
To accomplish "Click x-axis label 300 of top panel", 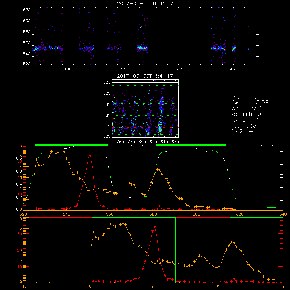I will point(178,69).
